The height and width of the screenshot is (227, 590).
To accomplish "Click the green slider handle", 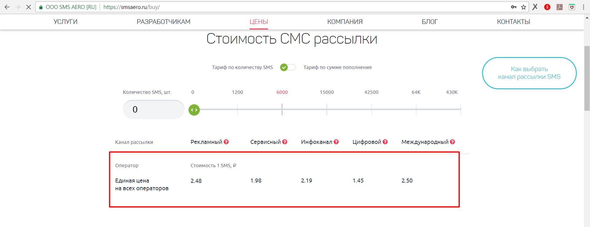I will click(194, 110).
